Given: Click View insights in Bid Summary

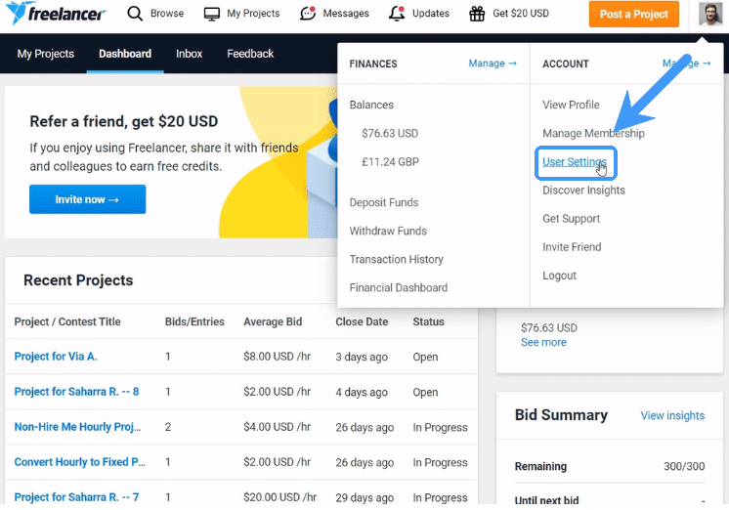Looking at the screenshot, I should pyautogui.click(x=672, y=415).
